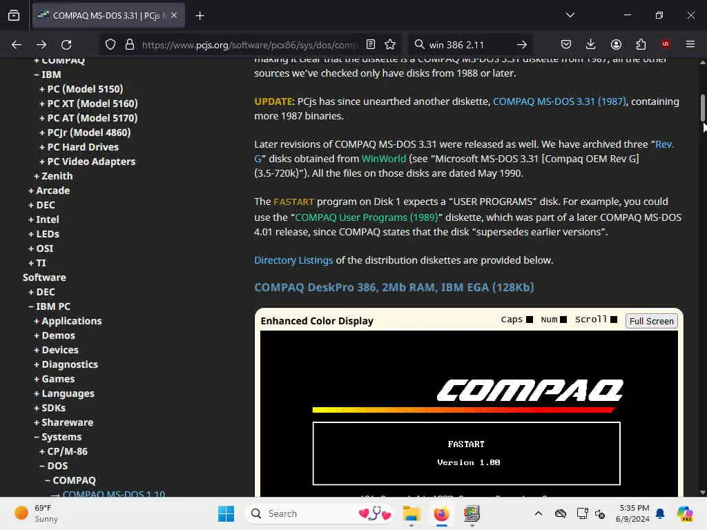Click the Full Screen button
Viewport: 707px width, 530px height.
click(652, 321)
